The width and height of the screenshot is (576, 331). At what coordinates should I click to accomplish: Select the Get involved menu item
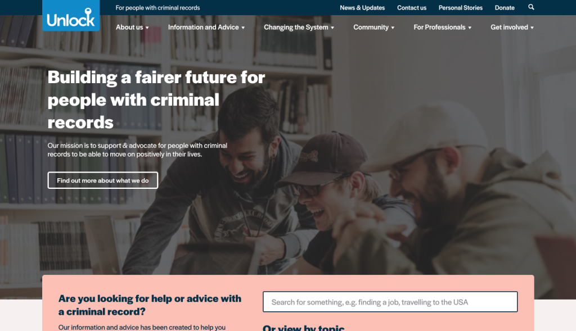(509, 27)
